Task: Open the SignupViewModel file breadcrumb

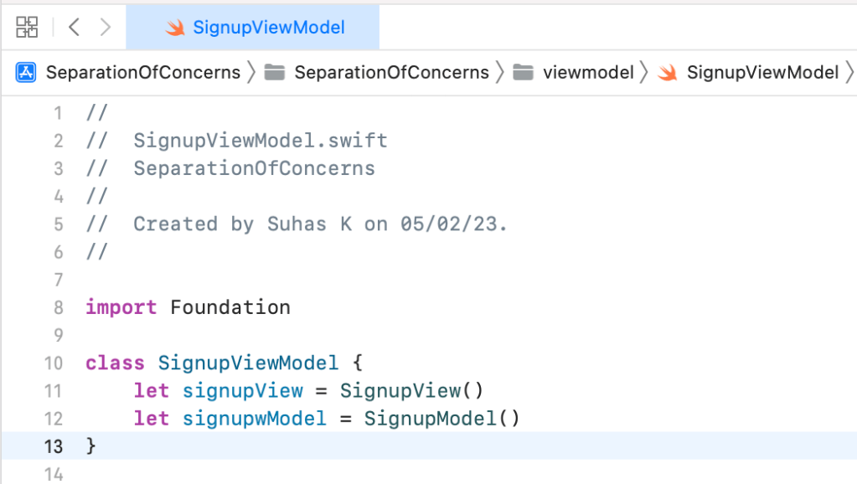Action: pyautogui.click(x=762, y=73)
